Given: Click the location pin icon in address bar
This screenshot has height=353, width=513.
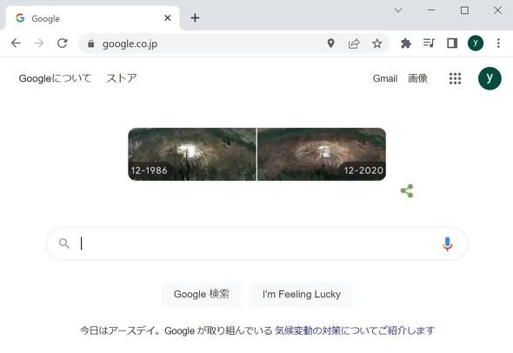Looking at the screenshot, I should [x=330, y=43].
